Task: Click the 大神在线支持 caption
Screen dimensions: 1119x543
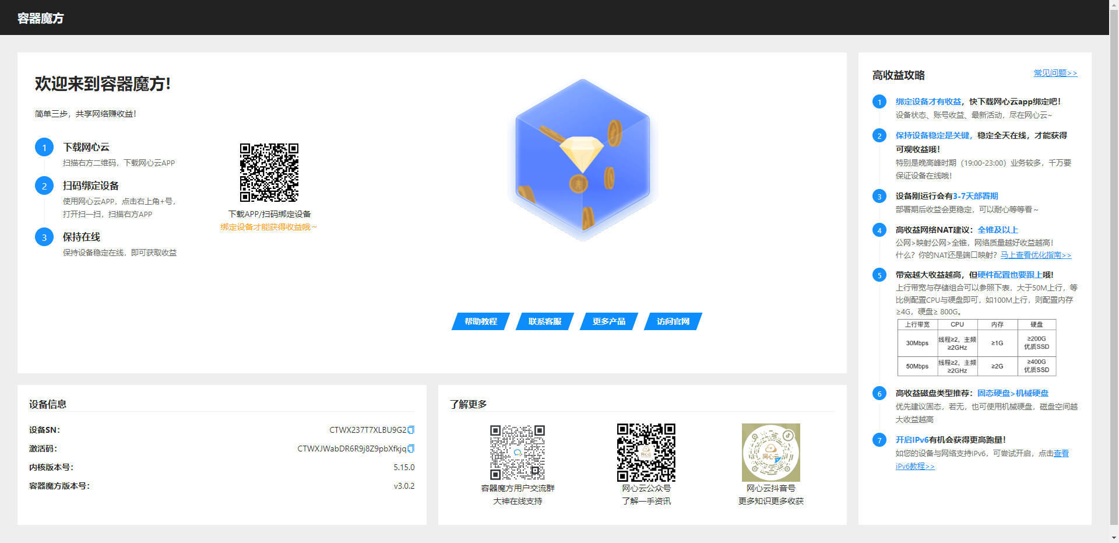Action: pos(518,501)
